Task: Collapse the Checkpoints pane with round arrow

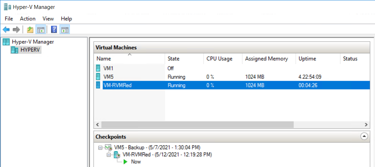Action: click(x=364, y=136)
